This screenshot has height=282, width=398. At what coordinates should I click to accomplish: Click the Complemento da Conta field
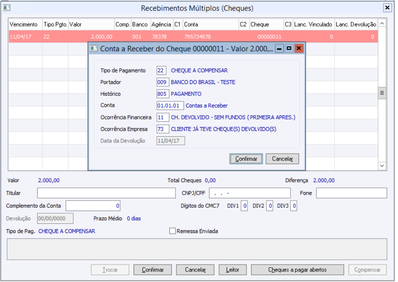tap(93, 206)
